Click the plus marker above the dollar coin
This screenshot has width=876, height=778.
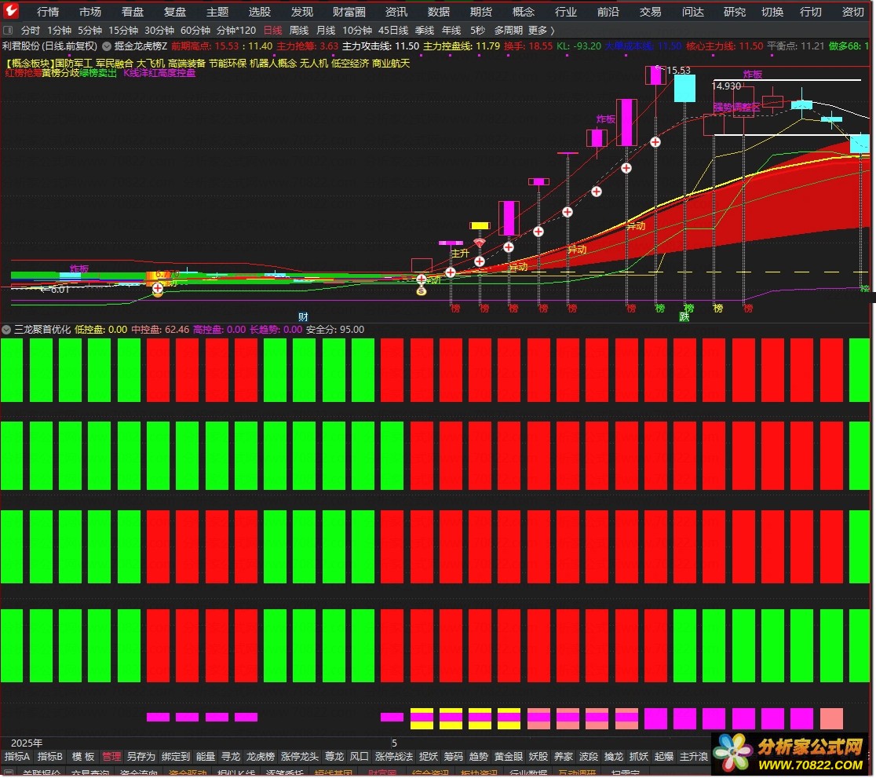tap(422, 279)
